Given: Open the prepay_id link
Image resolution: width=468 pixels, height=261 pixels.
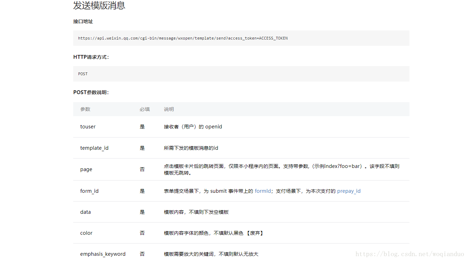Looking at the screenshot, I should pyautogui.click(x=349, y=191).
